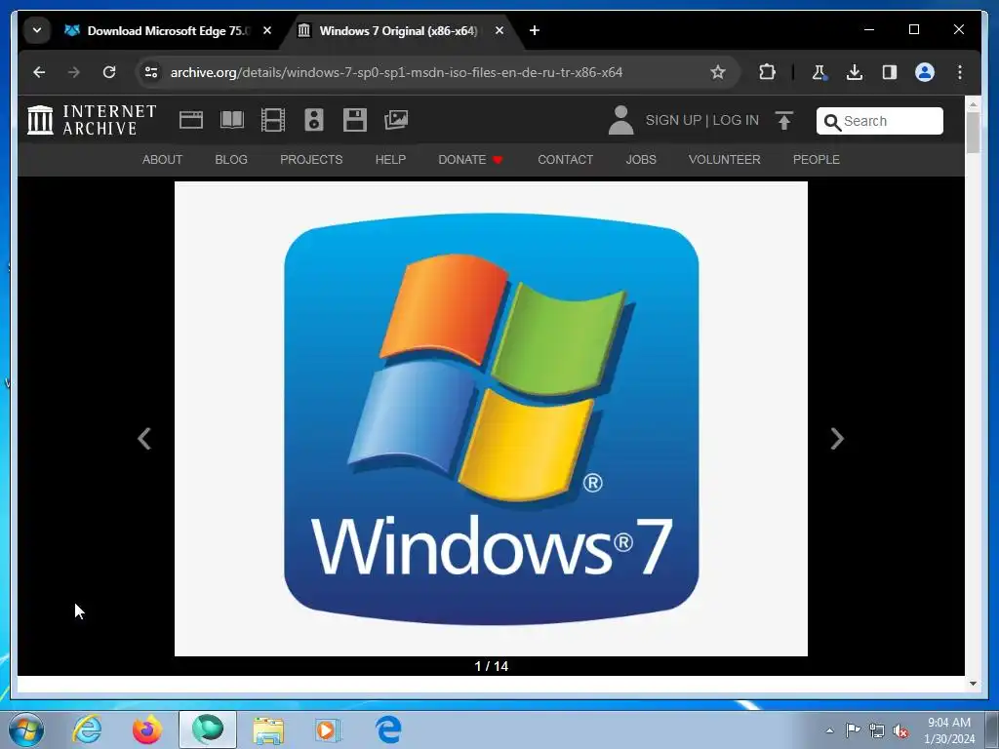Click the page scrollbar thumb
The width and height of the screenshot is (999, 749).
(973, 133)
